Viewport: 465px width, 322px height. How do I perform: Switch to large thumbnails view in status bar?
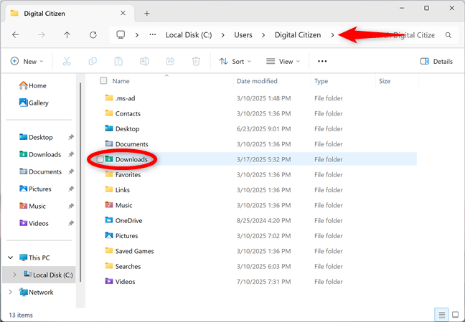pos(455,315)
